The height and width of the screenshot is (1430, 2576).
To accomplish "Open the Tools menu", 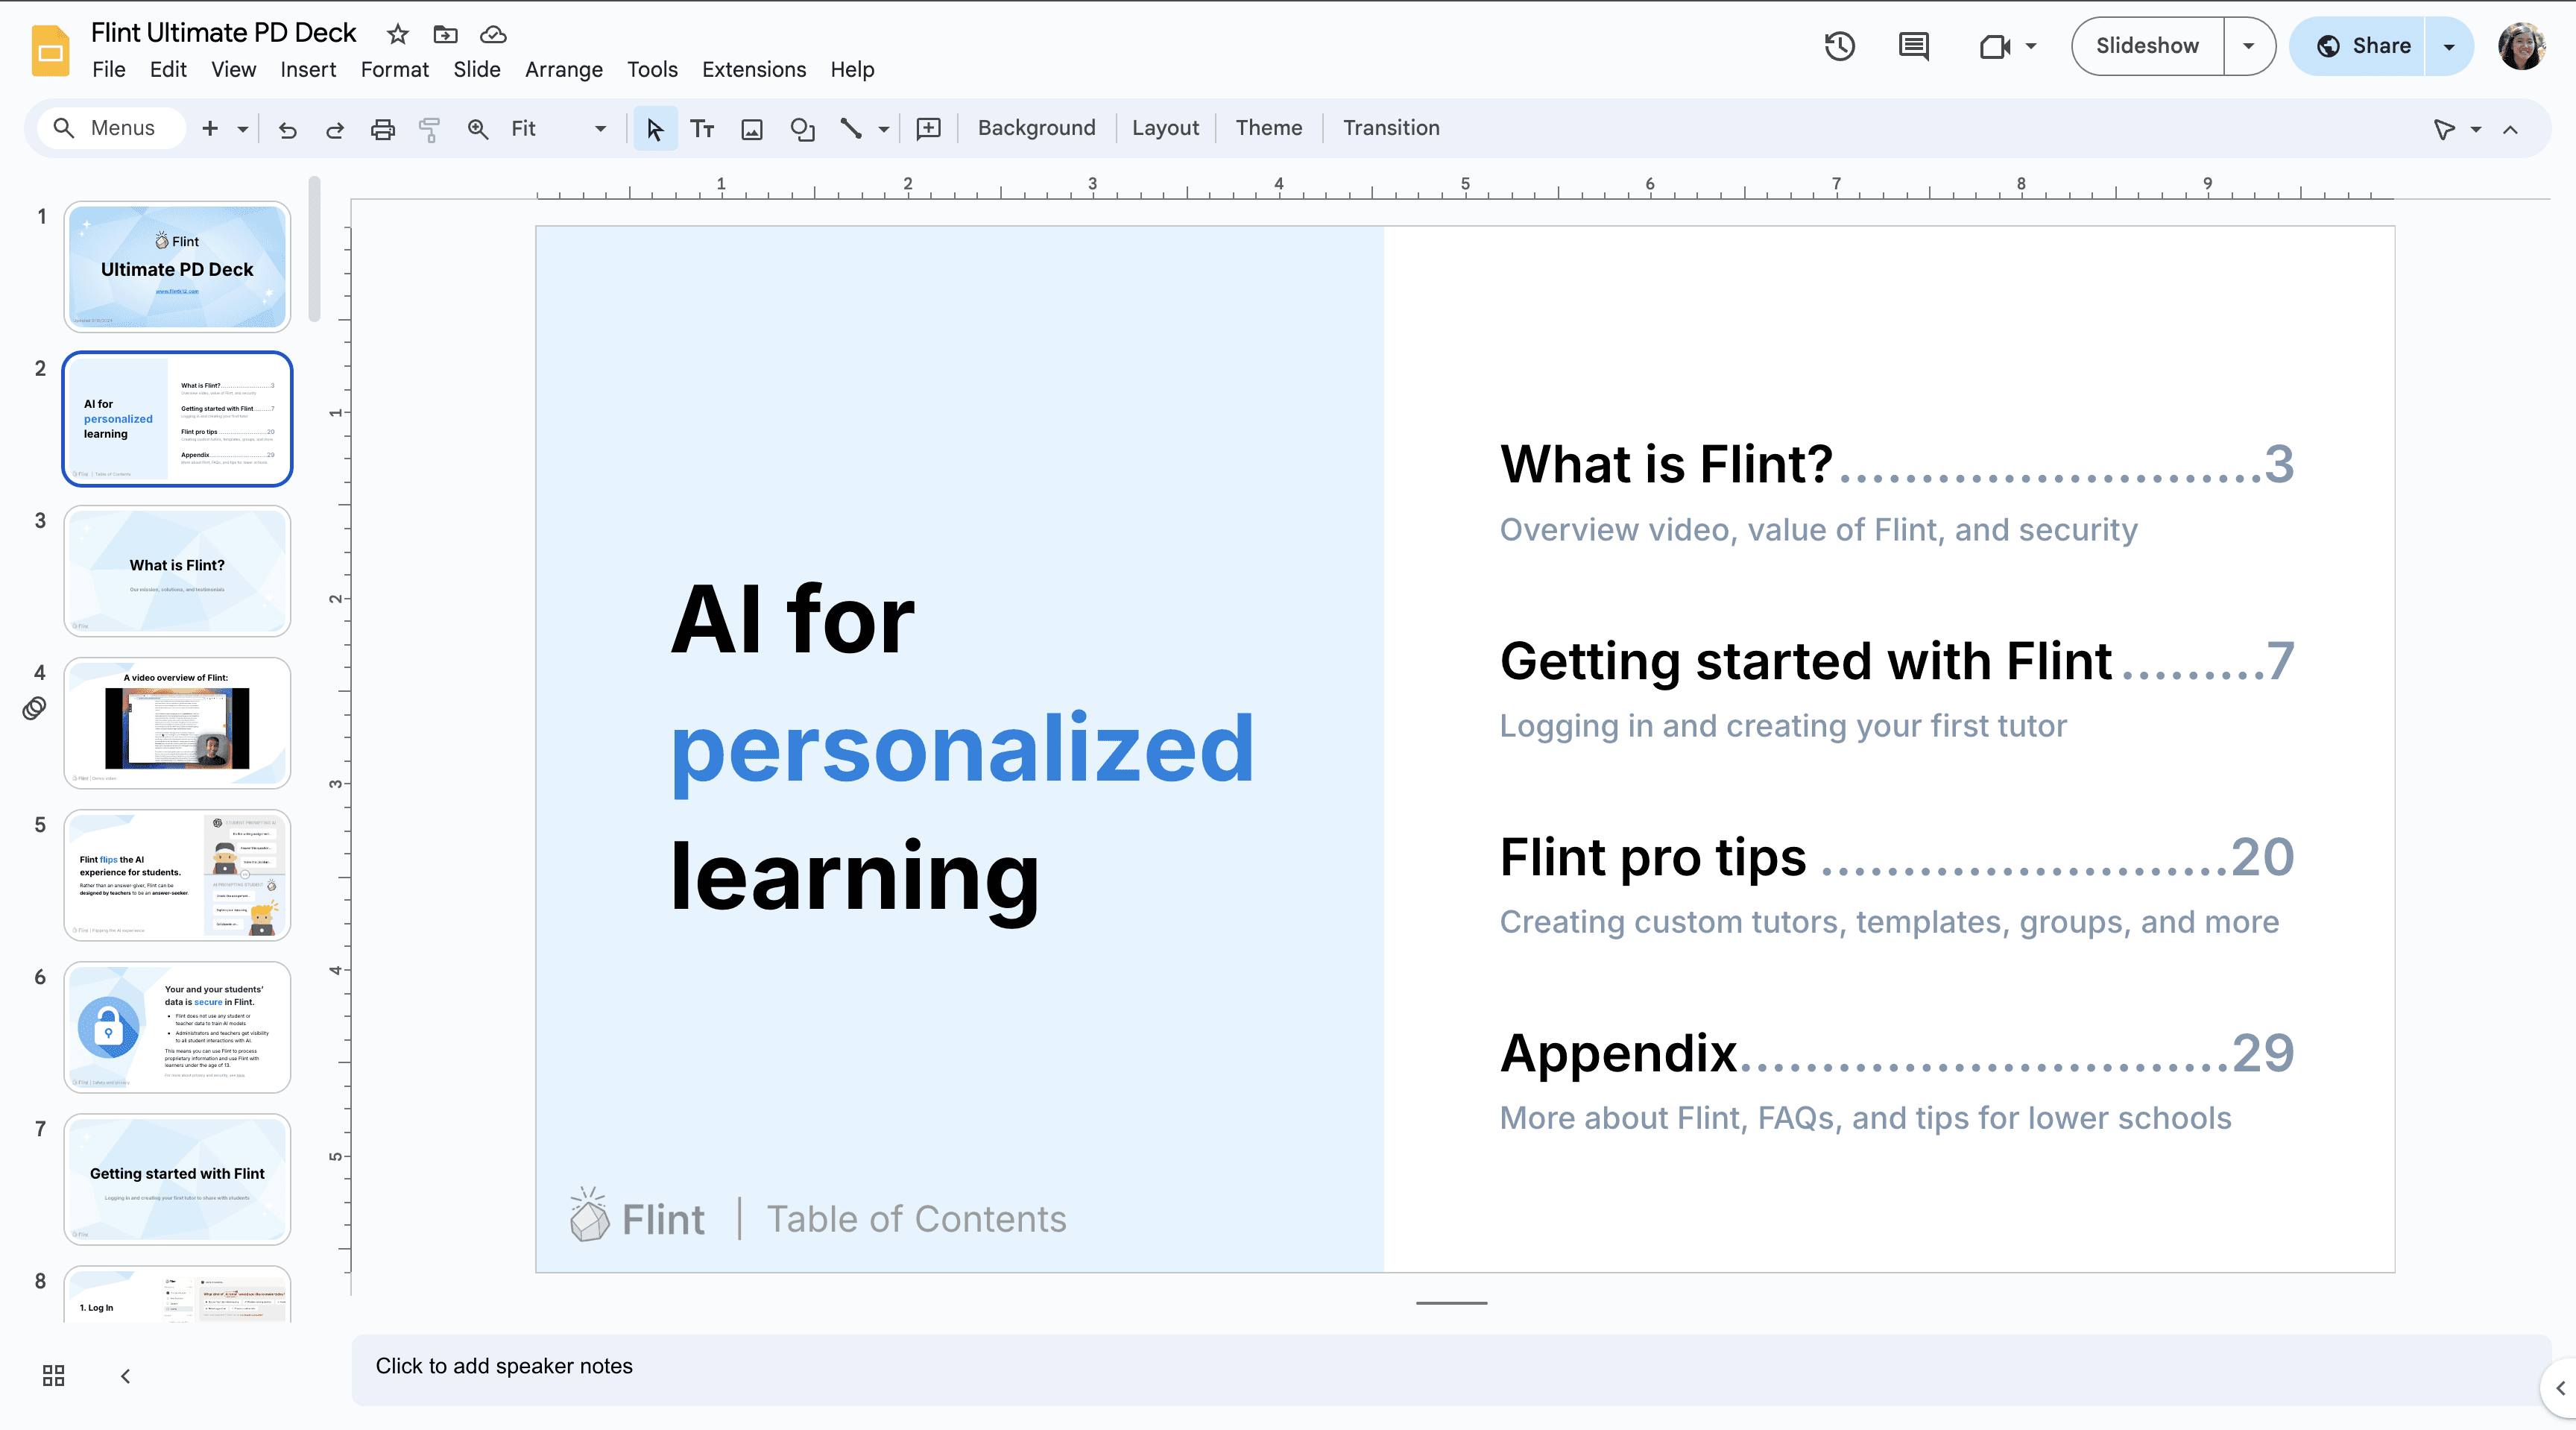I will (x=652, y=70).
